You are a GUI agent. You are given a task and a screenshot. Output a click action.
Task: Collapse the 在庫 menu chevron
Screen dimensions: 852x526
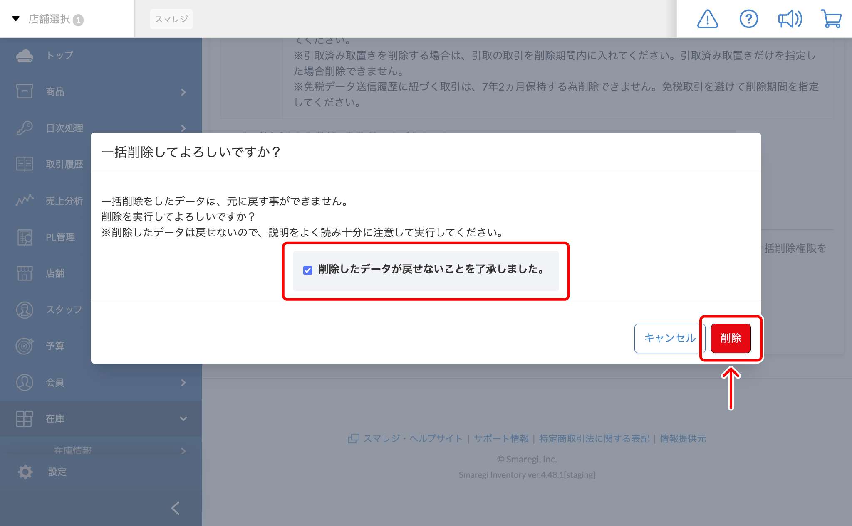(x=183, y=419)
